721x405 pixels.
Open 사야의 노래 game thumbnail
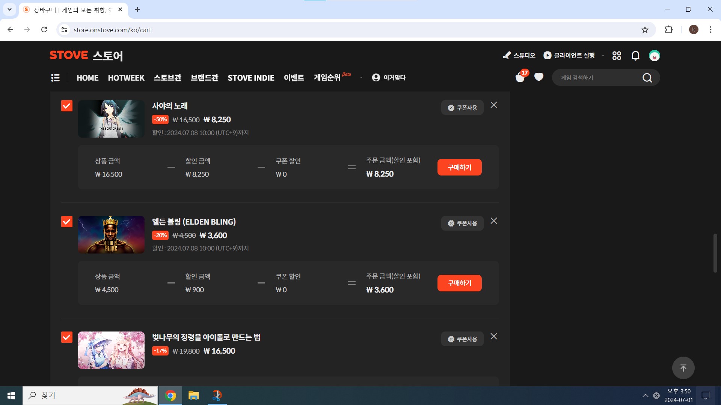(x=111, y=119)
